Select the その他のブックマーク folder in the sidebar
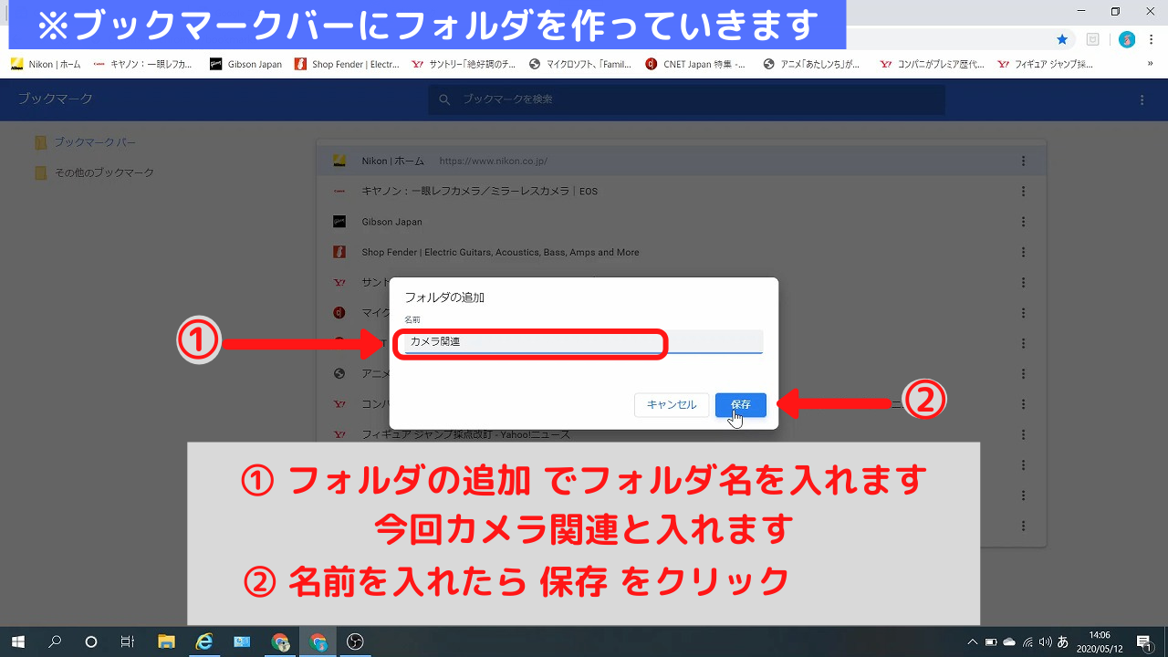 point(103,172)
